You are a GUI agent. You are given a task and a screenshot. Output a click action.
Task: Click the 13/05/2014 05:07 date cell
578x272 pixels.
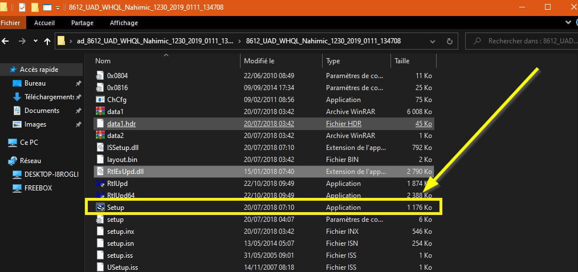tap(269, 243)
